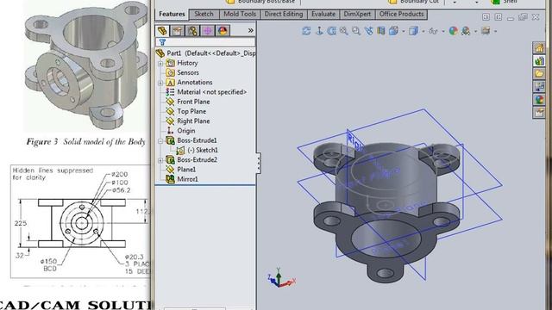Expand the Annotations folder node

160,83
